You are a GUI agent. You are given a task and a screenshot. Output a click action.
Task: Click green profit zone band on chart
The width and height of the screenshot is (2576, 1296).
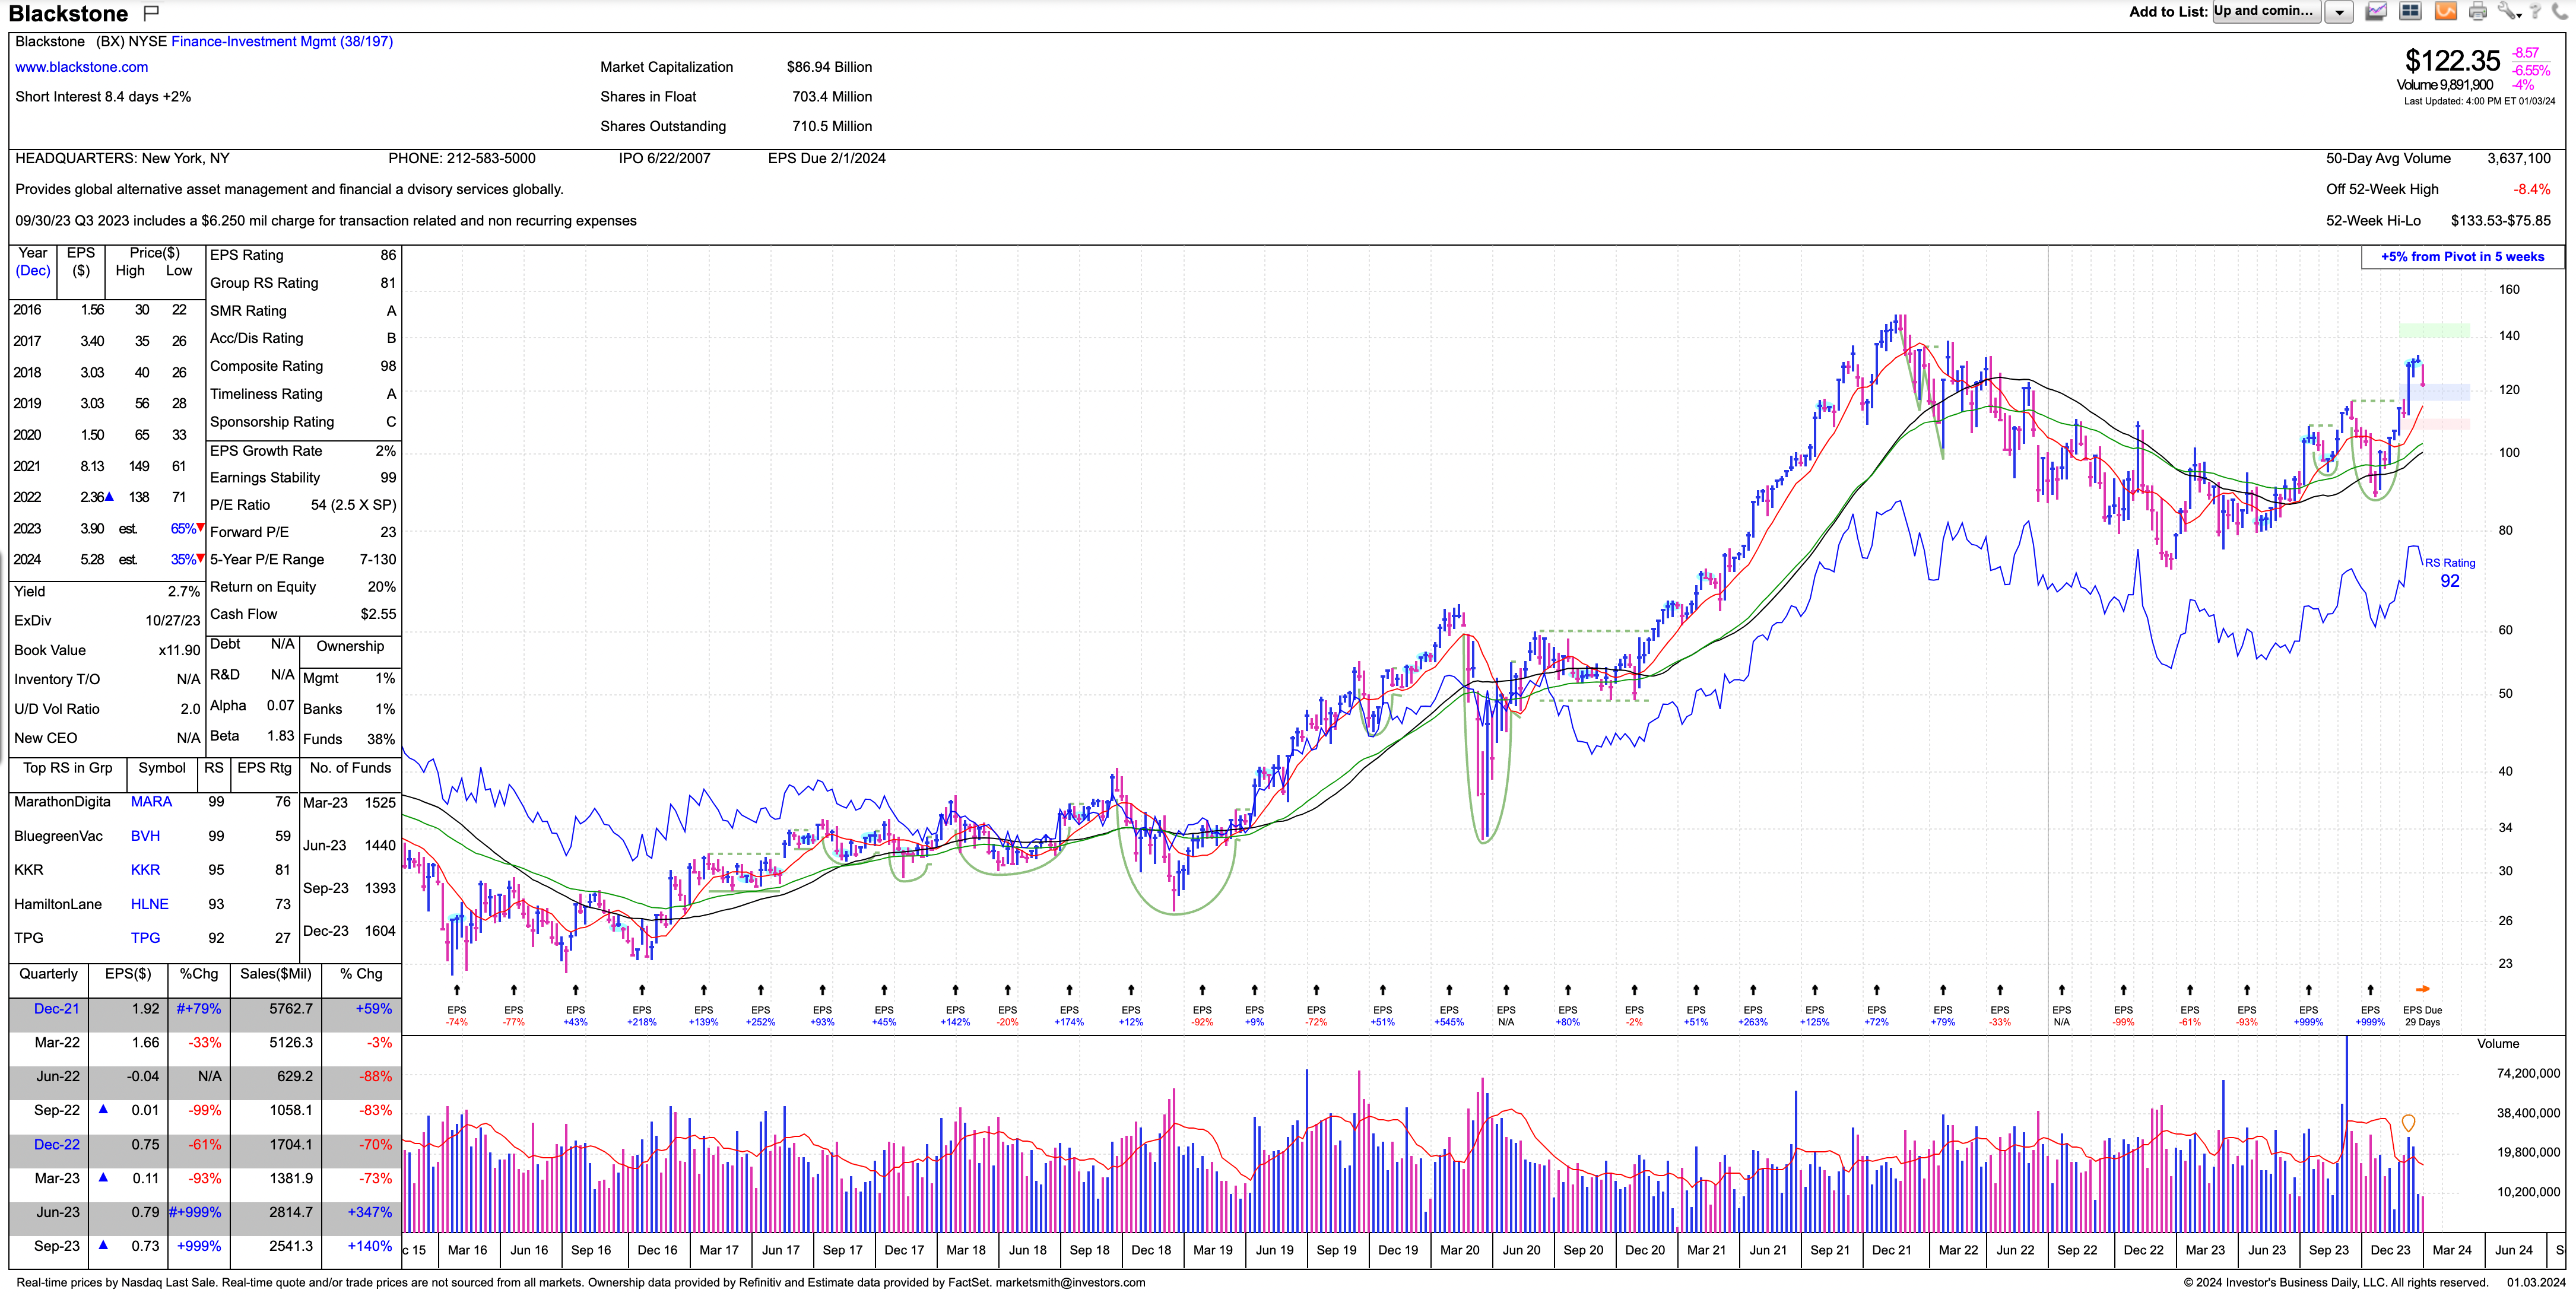[x=2434, y=330]
